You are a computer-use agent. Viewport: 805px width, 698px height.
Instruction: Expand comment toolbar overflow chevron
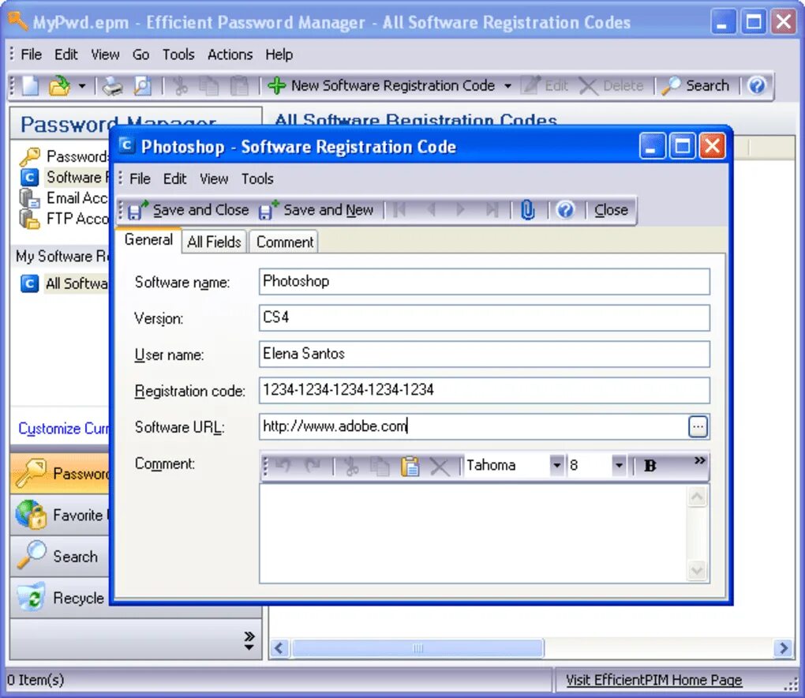(x=699, y=460)
